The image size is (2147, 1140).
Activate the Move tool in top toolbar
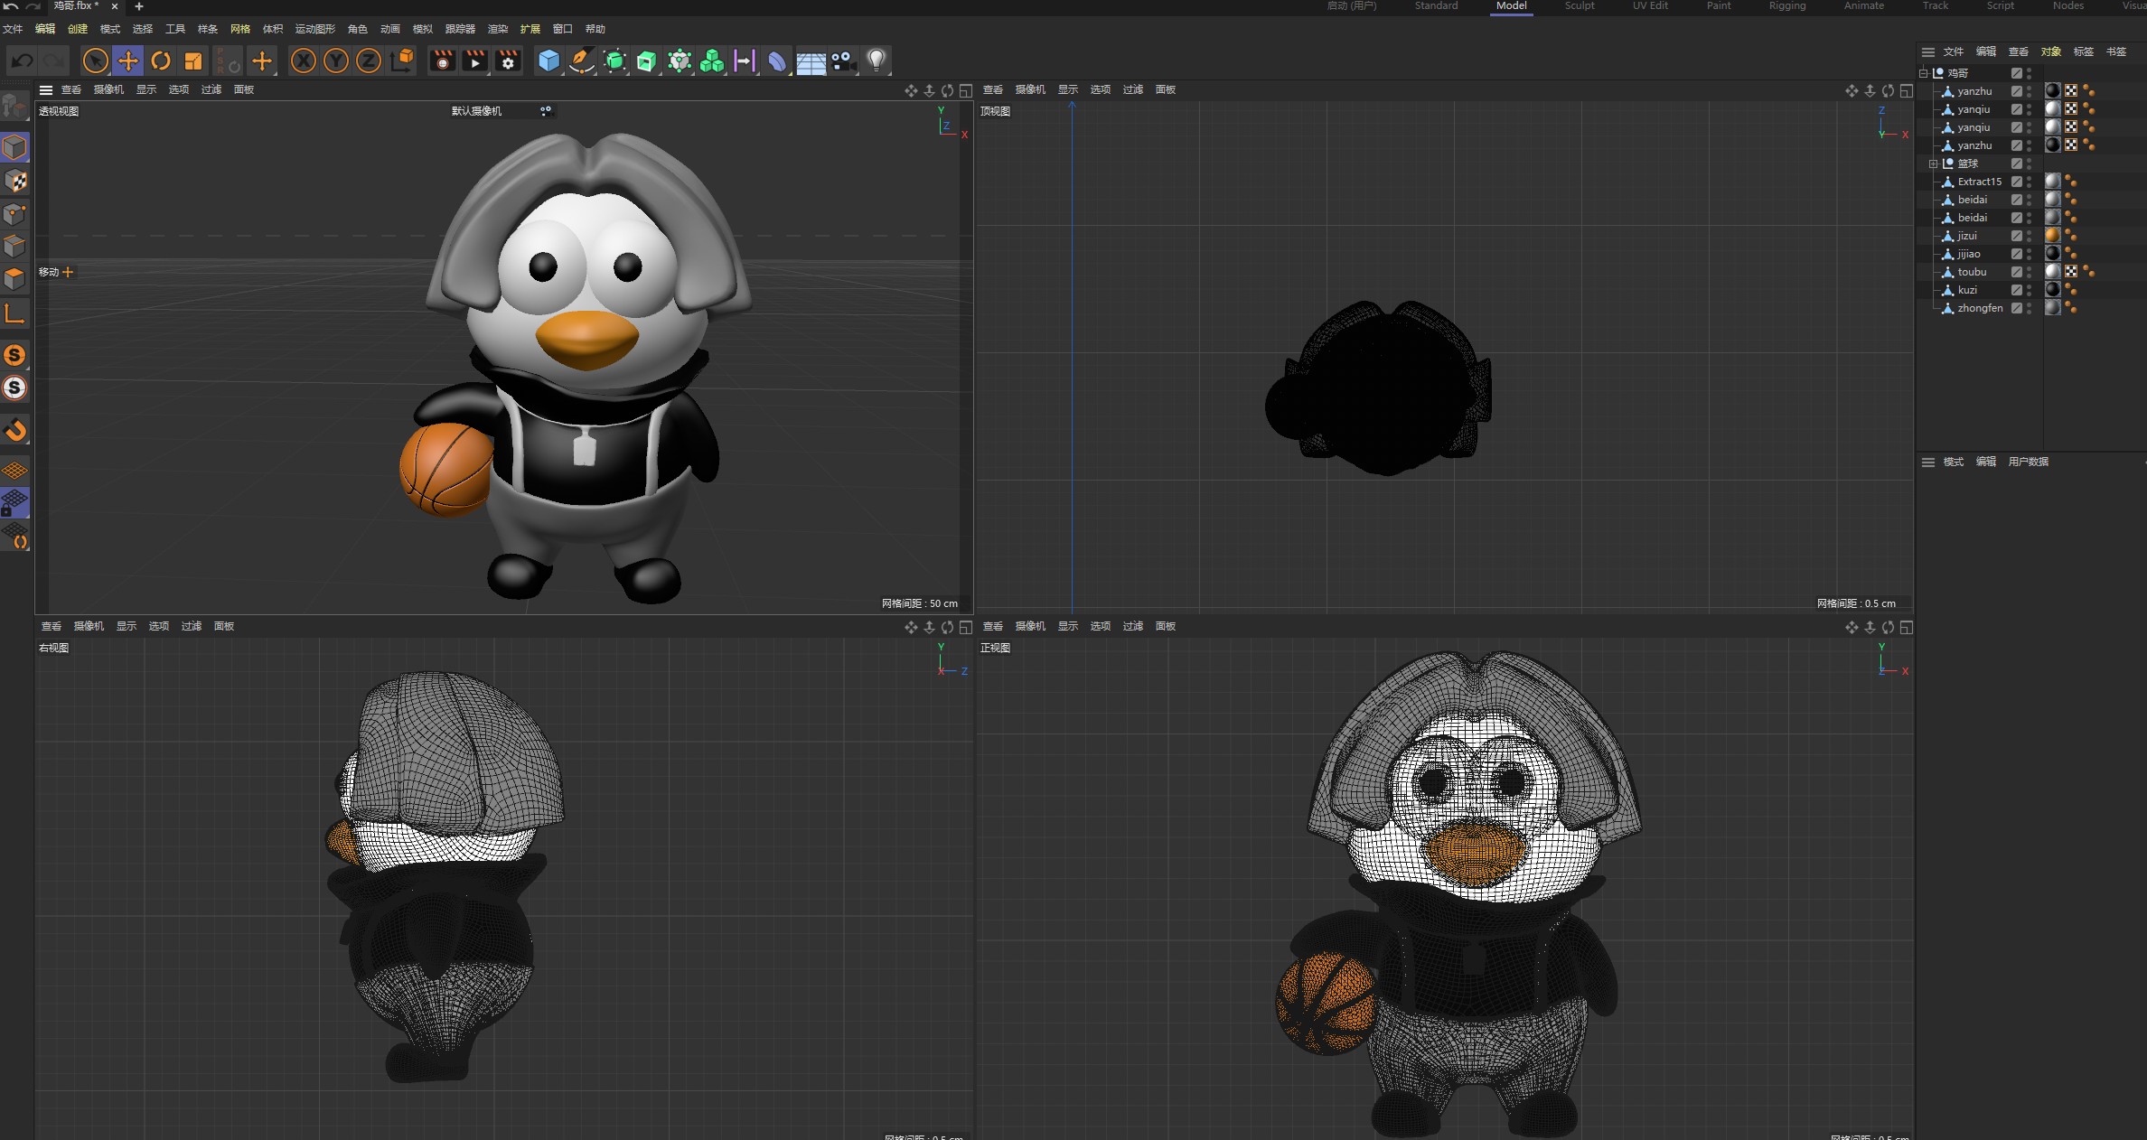[128, 61]
